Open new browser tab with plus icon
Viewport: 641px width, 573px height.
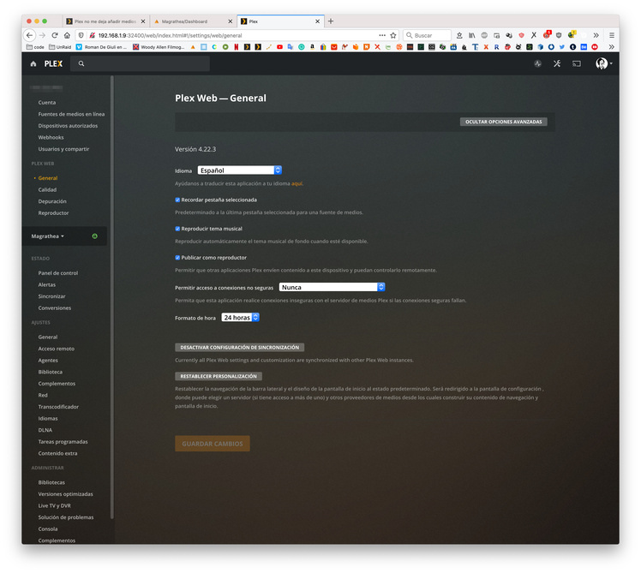pyautogui.click(x=331, y=21)
